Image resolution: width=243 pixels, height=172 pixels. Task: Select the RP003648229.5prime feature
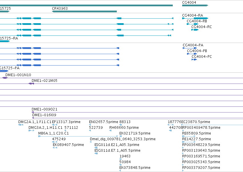pos(183,148)
